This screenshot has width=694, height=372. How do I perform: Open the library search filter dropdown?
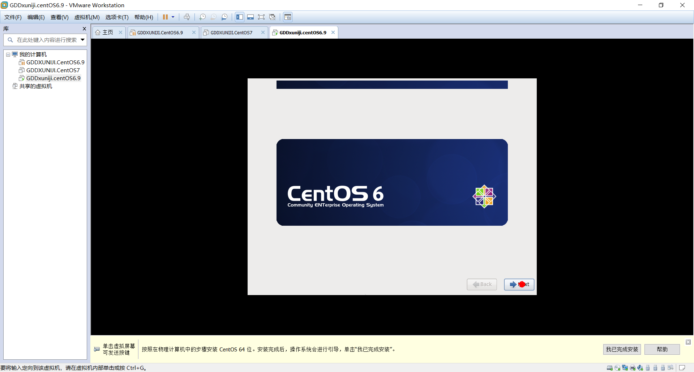(83, 40)
